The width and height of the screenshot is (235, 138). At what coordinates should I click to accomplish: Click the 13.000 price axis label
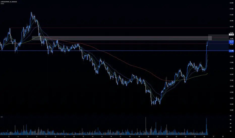231,110
